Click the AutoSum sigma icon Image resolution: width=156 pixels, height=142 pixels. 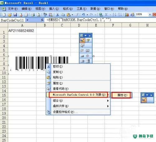coord(106,15)
